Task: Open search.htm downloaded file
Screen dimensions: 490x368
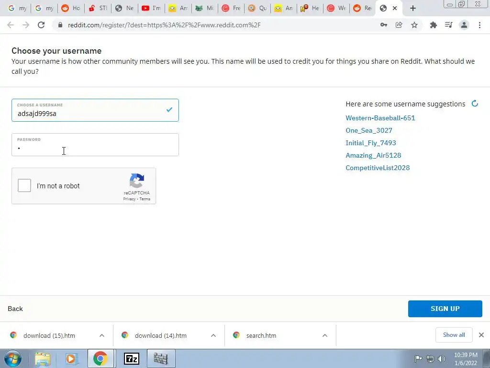Action: 261,335
